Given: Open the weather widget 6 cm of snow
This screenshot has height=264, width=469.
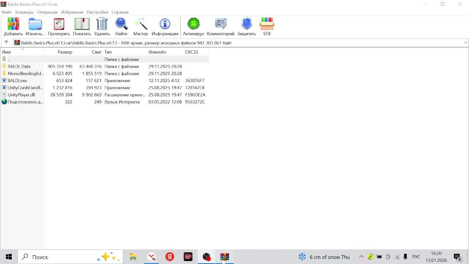Looking at the screenshot, I should tap(324, 257).
